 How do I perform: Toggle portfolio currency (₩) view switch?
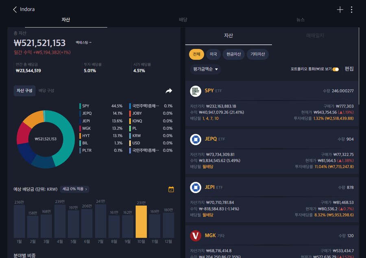point(335,69)
